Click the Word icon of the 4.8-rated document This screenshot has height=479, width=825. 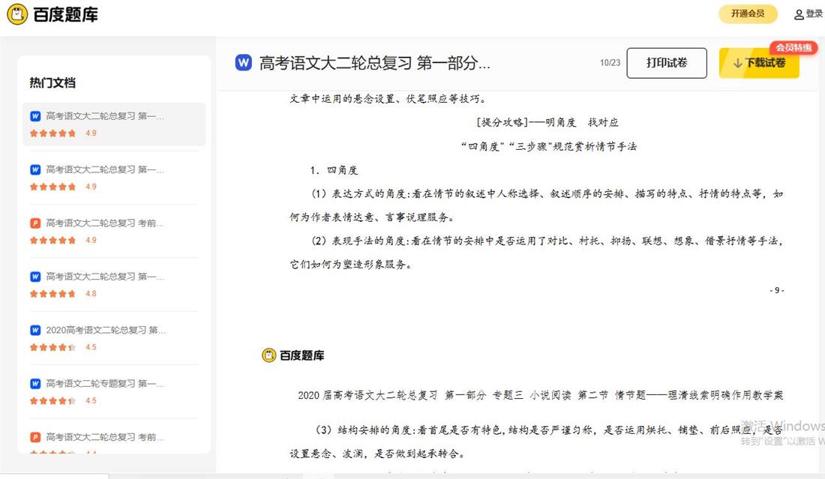tap(35, 277)
